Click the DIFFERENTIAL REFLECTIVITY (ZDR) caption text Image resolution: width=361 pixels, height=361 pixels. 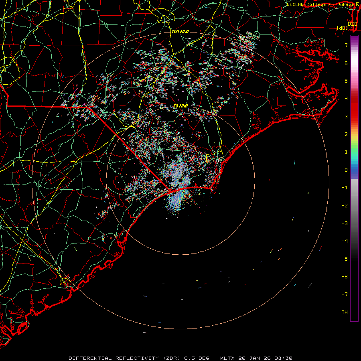125,358
